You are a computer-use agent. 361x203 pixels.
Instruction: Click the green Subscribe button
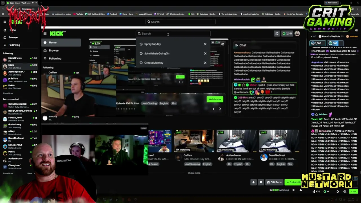(x=293, y=182)
